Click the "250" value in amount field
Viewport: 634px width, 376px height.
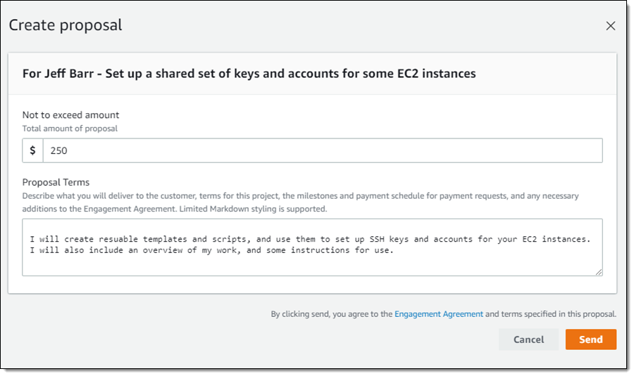pos(58,150)
